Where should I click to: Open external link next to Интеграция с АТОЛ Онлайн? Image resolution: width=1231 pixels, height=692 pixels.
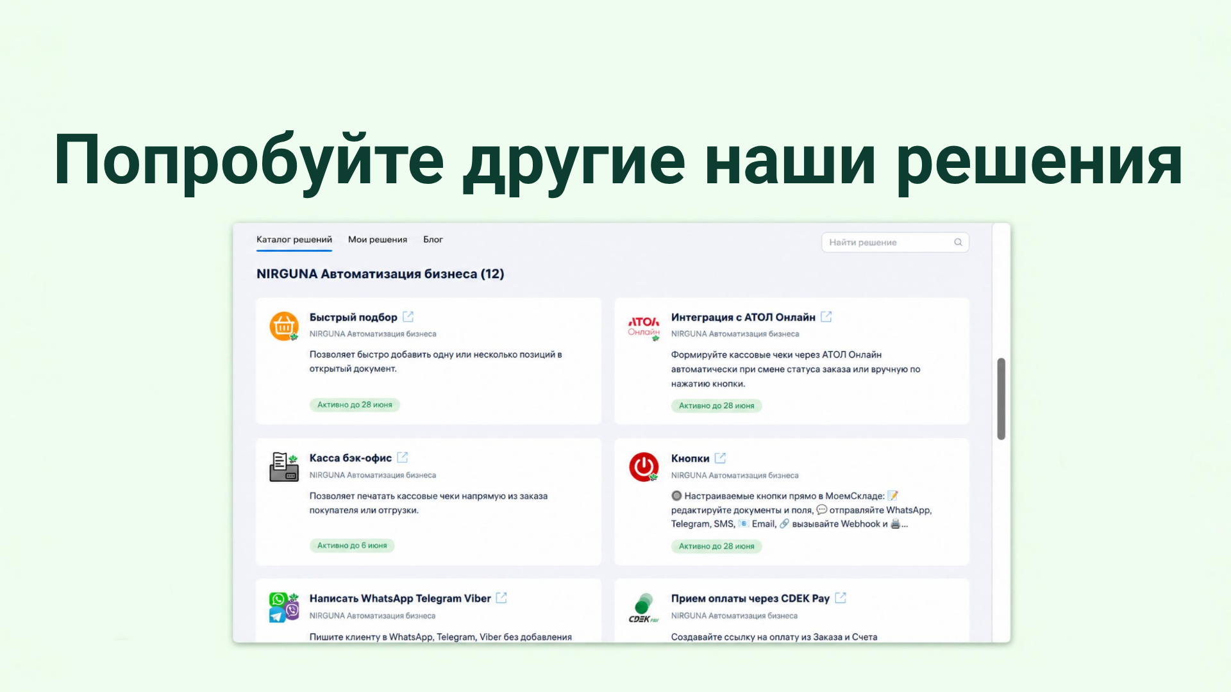[x=826, y=317]
